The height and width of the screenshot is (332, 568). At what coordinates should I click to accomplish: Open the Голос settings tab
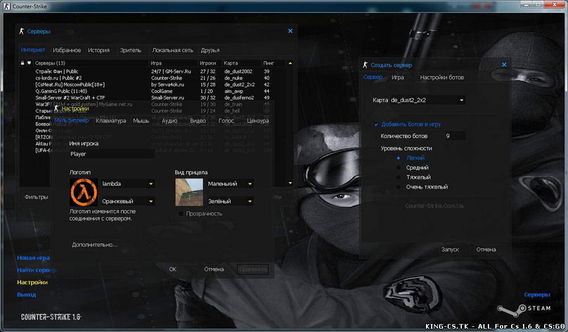tap(226, 121)
